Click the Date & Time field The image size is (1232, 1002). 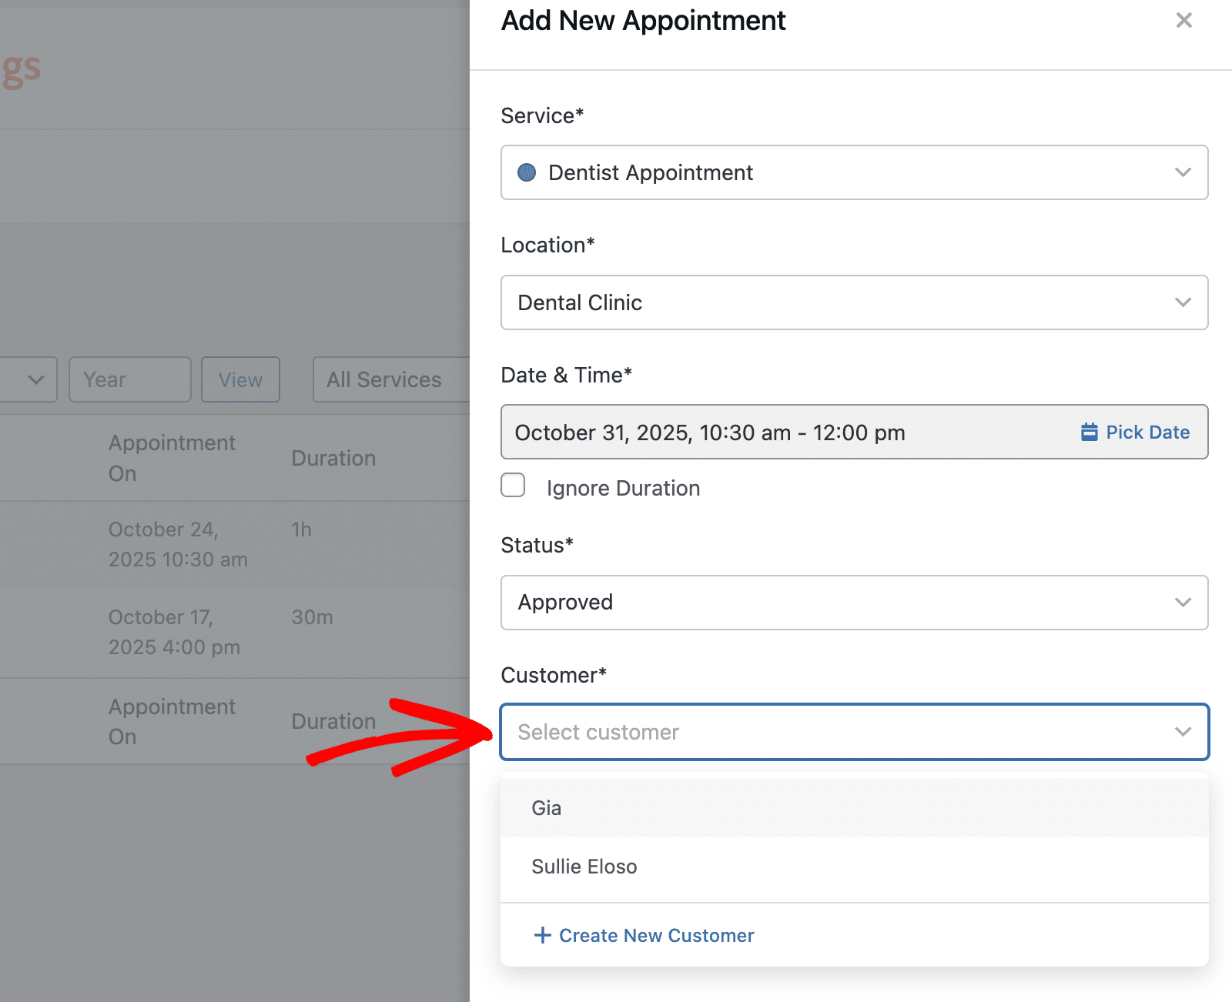[785, 433]
